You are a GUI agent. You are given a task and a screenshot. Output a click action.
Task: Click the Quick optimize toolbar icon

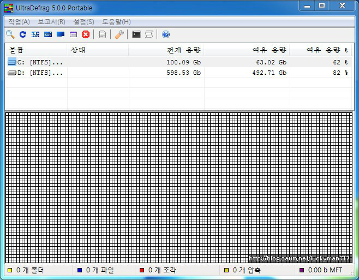pos(48,34)
